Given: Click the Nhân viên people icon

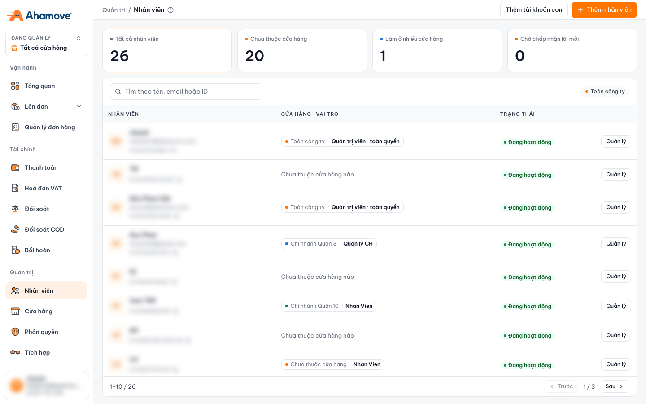Looking at the screenshot, I should [x=15, y=290].
